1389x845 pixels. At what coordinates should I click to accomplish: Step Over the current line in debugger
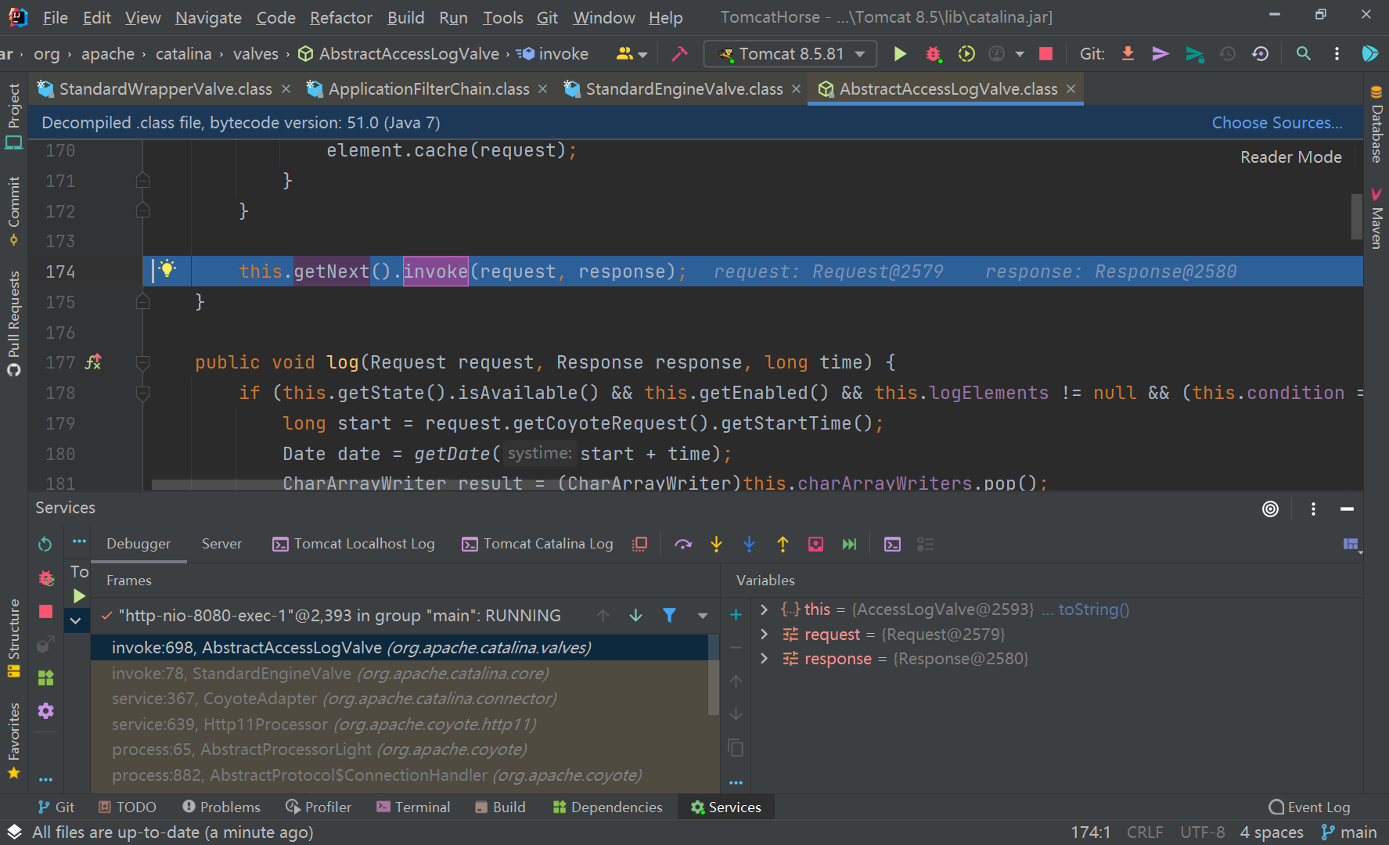point(683,544)
